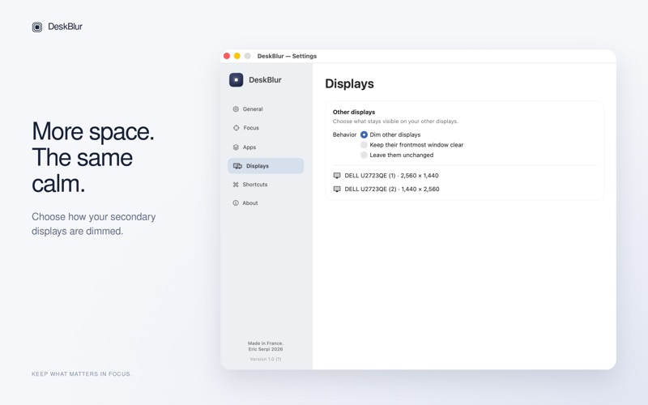648x405 pixels.
Task: Click the Focus crosshair icon in sidebar
Action: [x=236, y=128]
